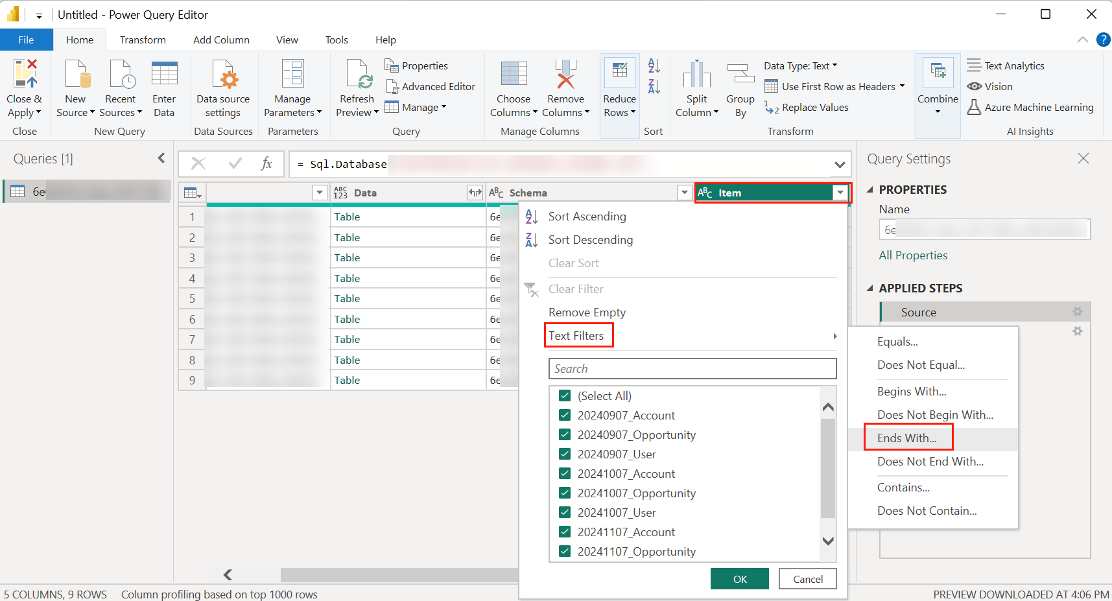Uncheck 20241107_Opportunity in the filter list
The height and width of the screenshot is (601, 1112).
(565, 551)
